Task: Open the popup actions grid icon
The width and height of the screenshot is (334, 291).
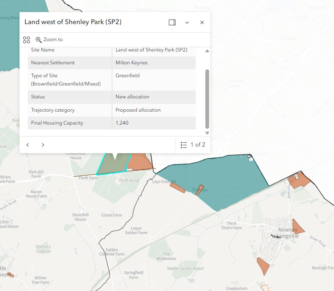Action: [x=27, y=40]
